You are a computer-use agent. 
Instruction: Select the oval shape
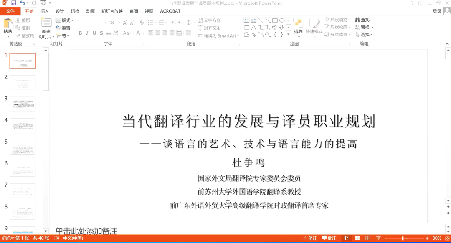coord(282,20)
